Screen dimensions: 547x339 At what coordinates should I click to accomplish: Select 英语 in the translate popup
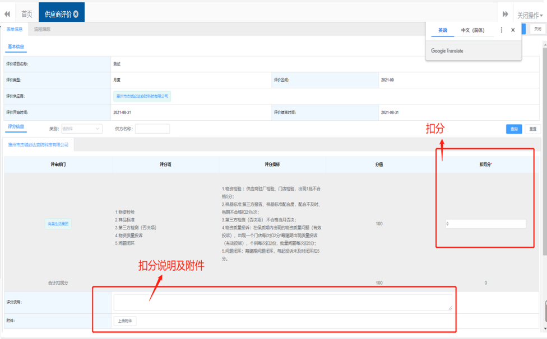[443, 30]
